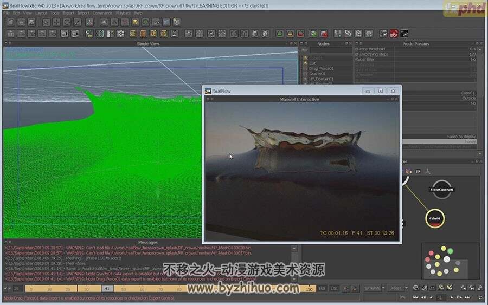Click the hourglass daemon toolbar icon
Image resolution: width=488 pixels, height=305 pixels.
pos(174,34)
